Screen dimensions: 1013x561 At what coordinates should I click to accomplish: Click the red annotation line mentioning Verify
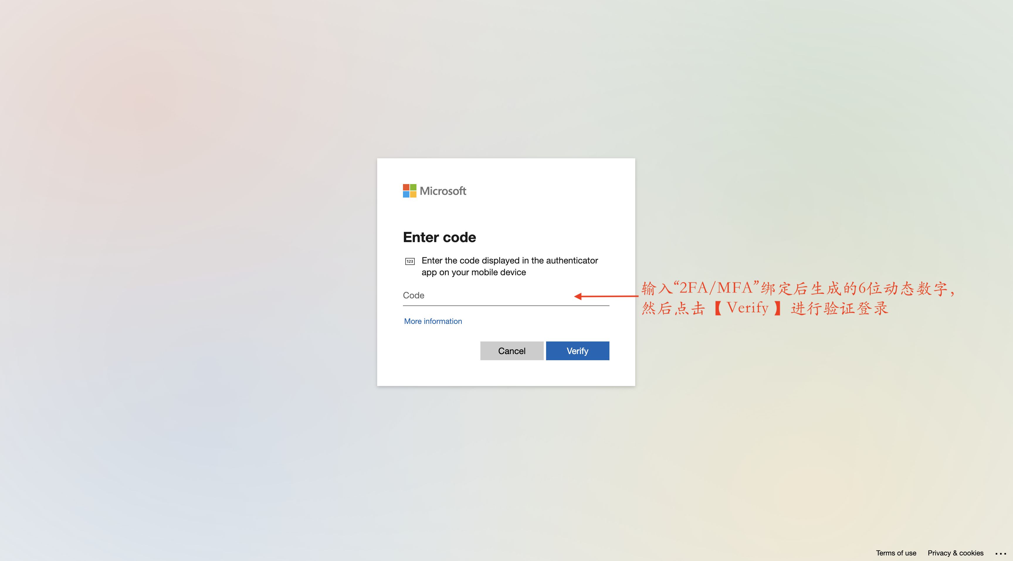pyautogui.click(x=765, y=308)
